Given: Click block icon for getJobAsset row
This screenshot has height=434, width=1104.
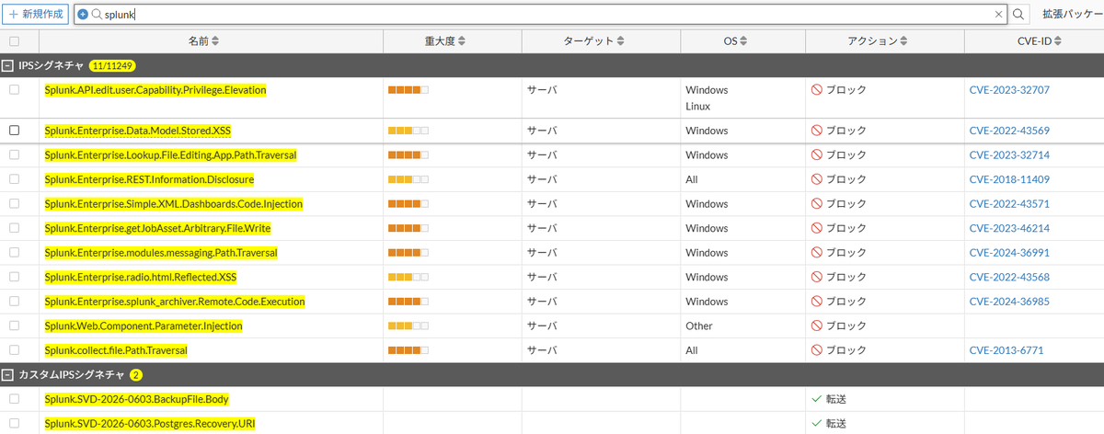Looking at the screenshot, I should [x=816, y=228].
